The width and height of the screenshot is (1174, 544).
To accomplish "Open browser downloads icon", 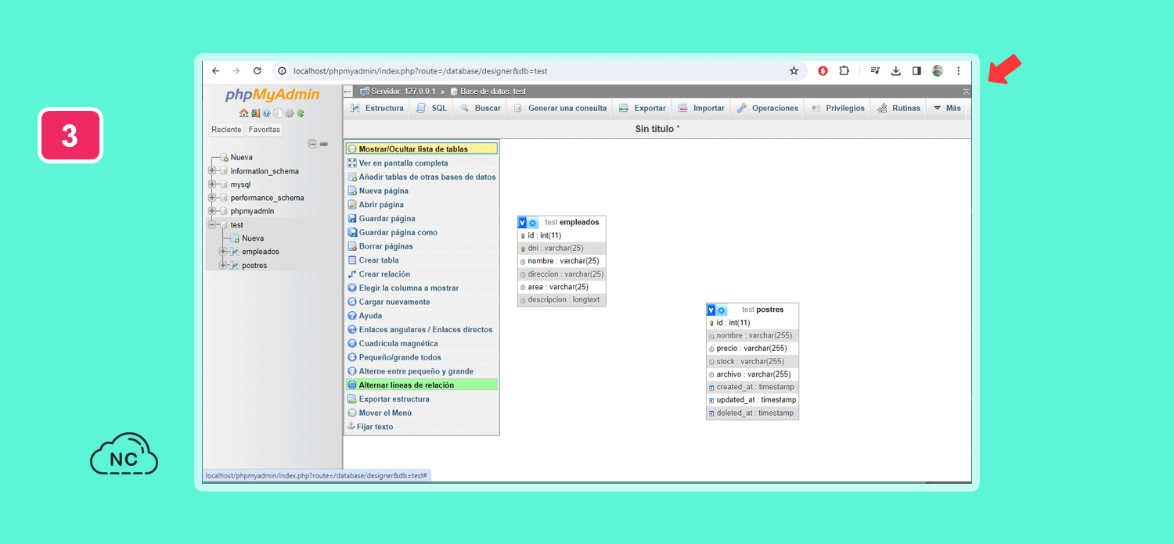I will click(896, 70).
